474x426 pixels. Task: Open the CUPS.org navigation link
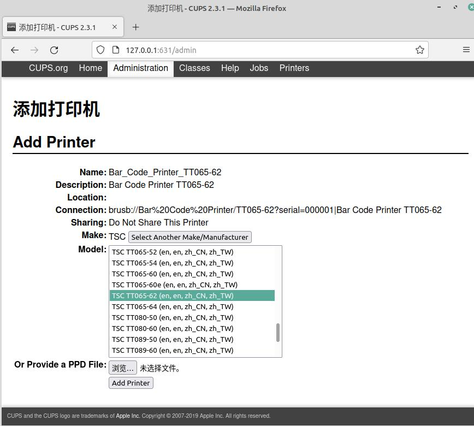(x=49, y=68)
